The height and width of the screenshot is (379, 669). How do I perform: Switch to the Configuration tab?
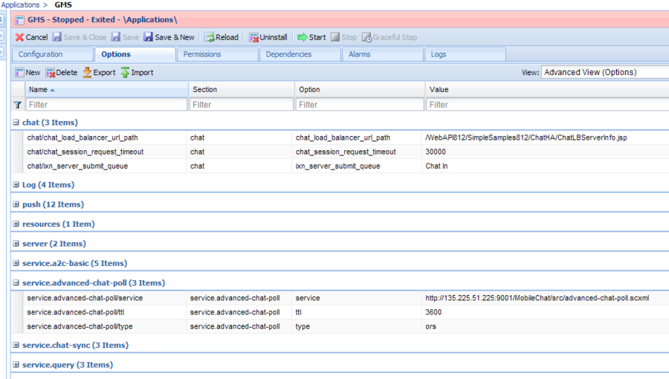(41, 54)
